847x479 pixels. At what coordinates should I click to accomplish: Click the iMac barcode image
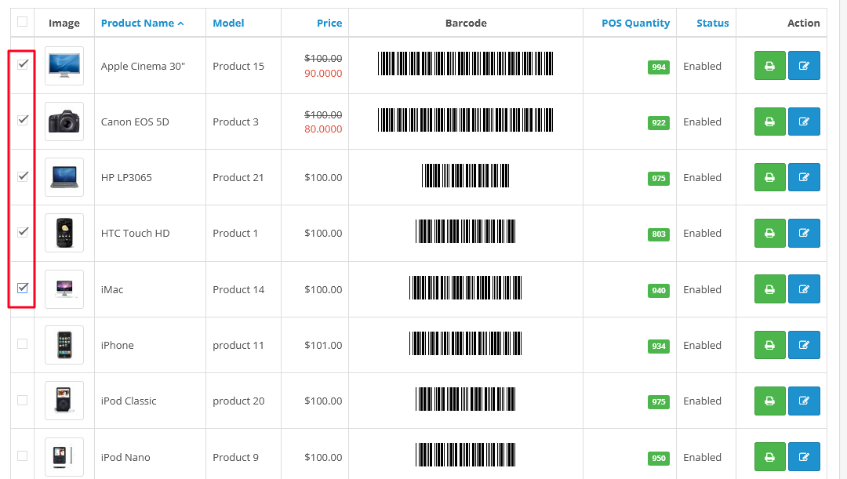[x=465, y=288]
